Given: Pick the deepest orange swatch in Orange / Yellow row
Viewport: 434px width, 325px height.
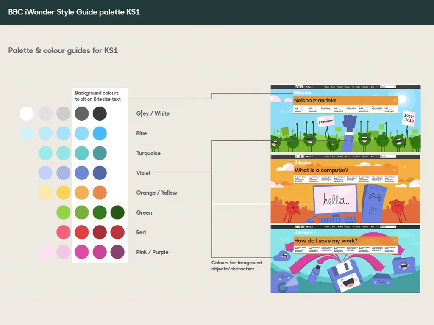Looking at the screenshot, I should [x=100, y=193].
